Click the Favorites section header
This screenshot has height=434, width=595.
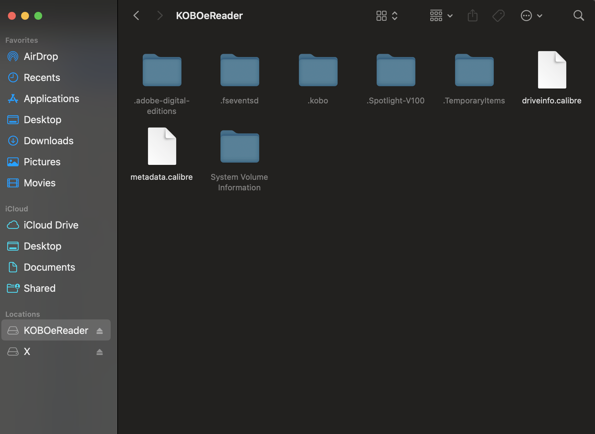pyautogui.click(x=22, y=40)
